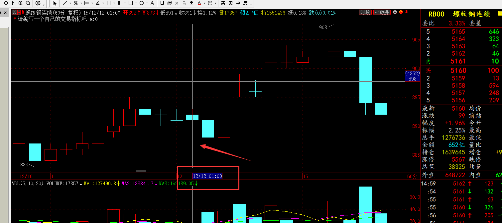Select the text annotation A tool
The width and height of the screenshot is (502, 223).
(152, 3)
